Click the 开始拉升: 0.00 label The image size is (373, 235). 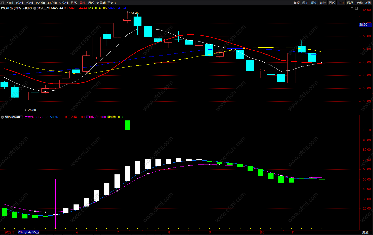[96, 117]
